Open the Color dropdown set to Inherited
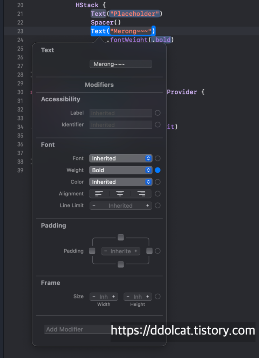Image resolution: width=259 pixels, height=358 pixels. tap(120, 182)
